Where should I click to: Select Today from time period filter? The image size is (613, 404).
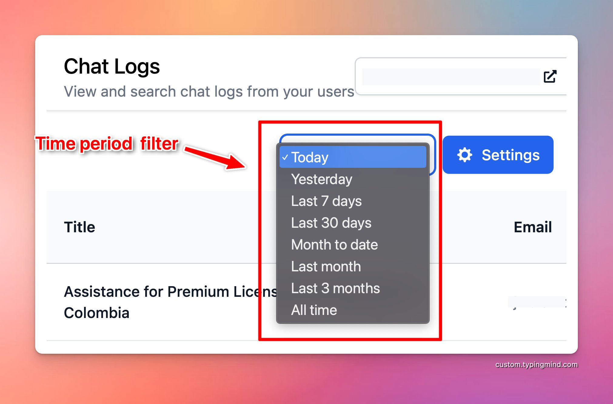click(356, 157)
